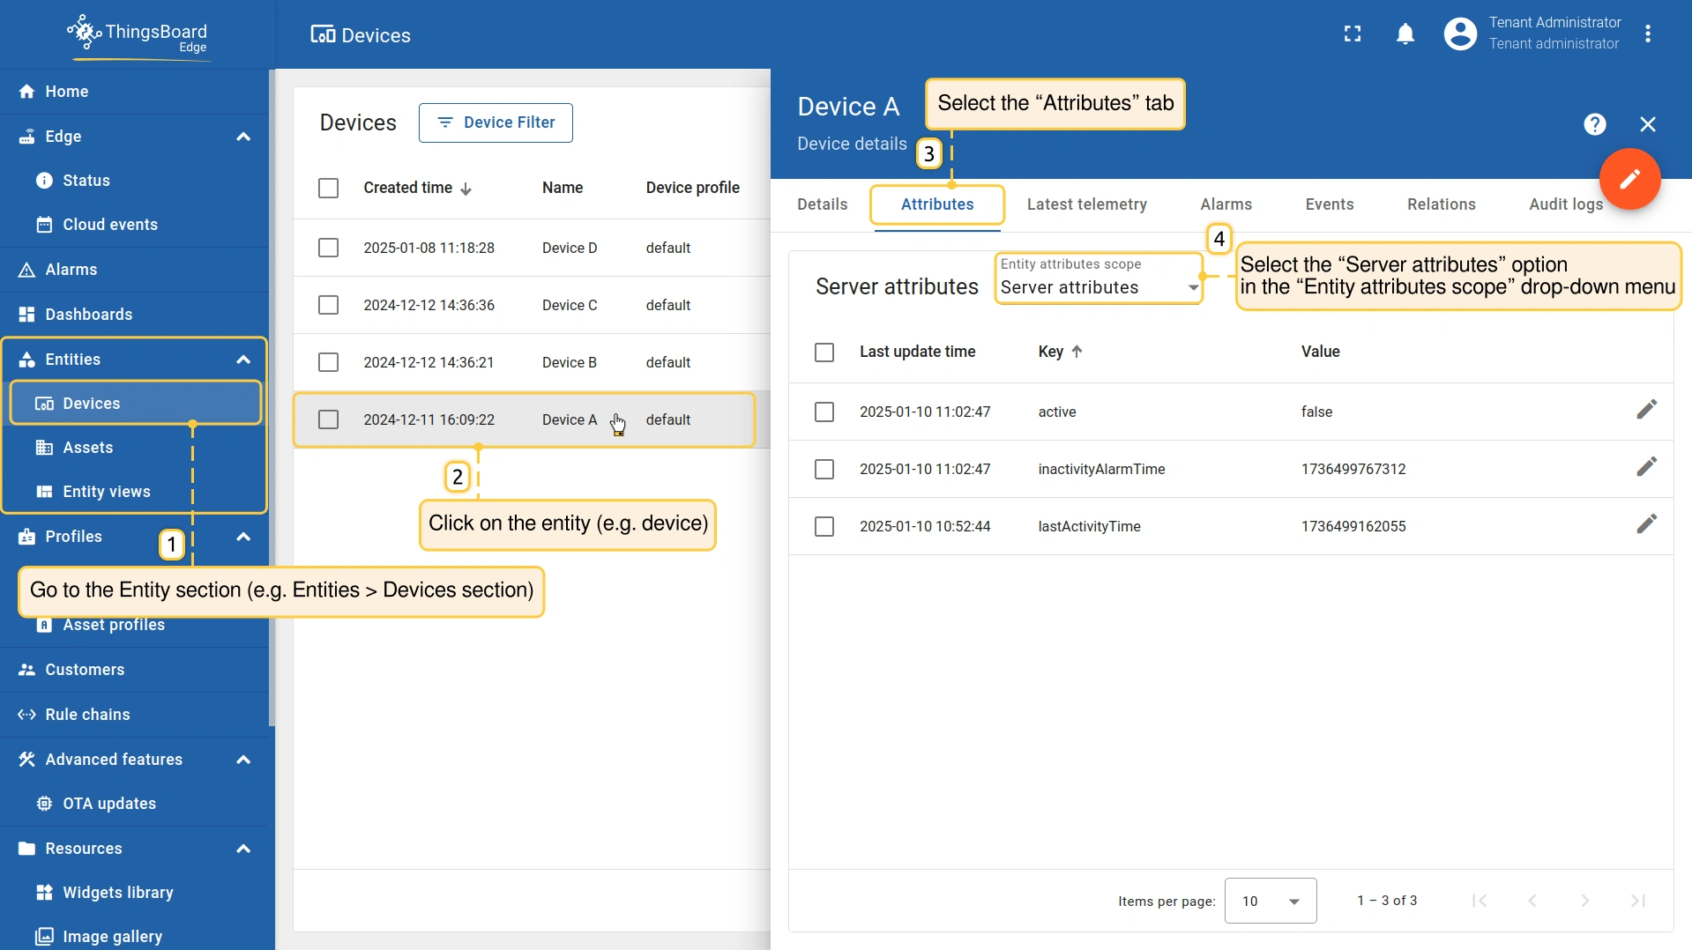Toggle fullscreen mode icon
This screenshot has width=1692, height=950.
coord(1352,34)
